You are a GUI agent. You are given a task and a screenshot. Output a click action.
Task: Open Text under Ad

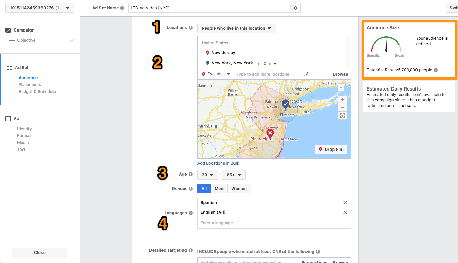pyautogui.click(x=21, y=150)
